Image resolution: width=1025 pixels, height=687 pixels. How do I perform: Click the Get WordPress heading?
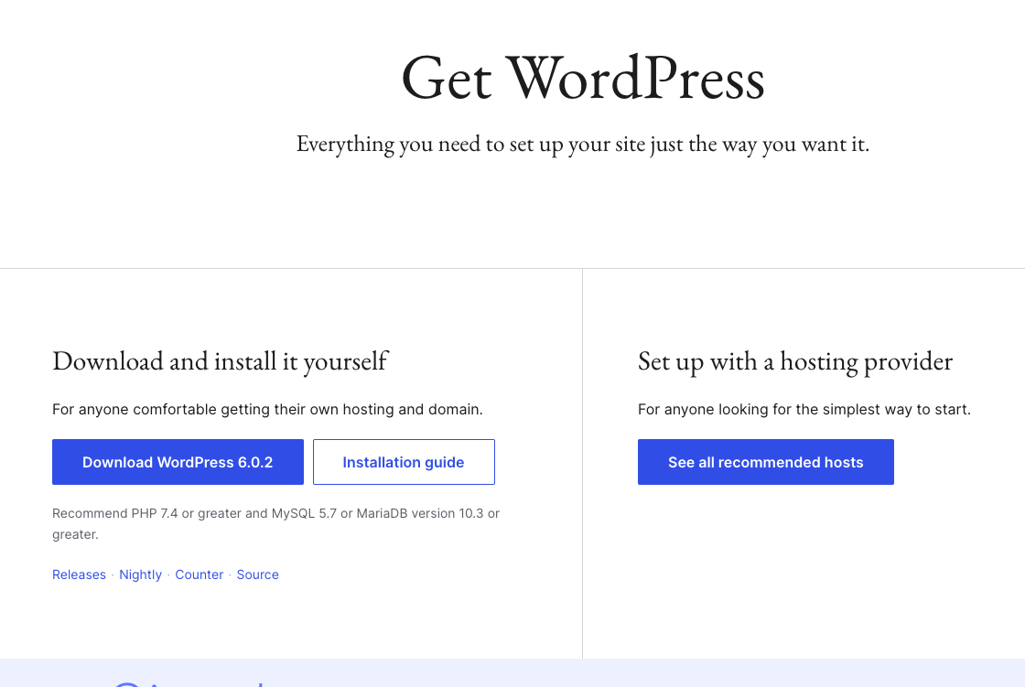583,79
